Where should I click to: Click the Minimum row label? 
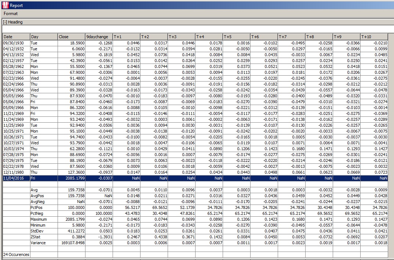coord(44,225)
